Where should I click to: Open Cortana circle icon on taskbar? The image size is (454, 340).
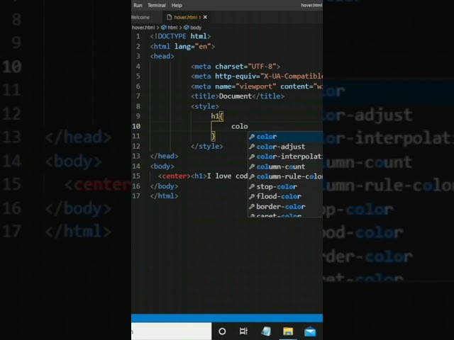click(222, 331)
